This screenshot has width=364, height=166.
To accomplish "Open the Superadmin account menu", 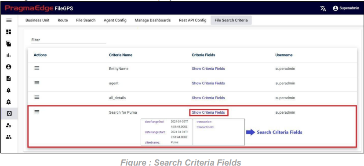I will [346, 8].
